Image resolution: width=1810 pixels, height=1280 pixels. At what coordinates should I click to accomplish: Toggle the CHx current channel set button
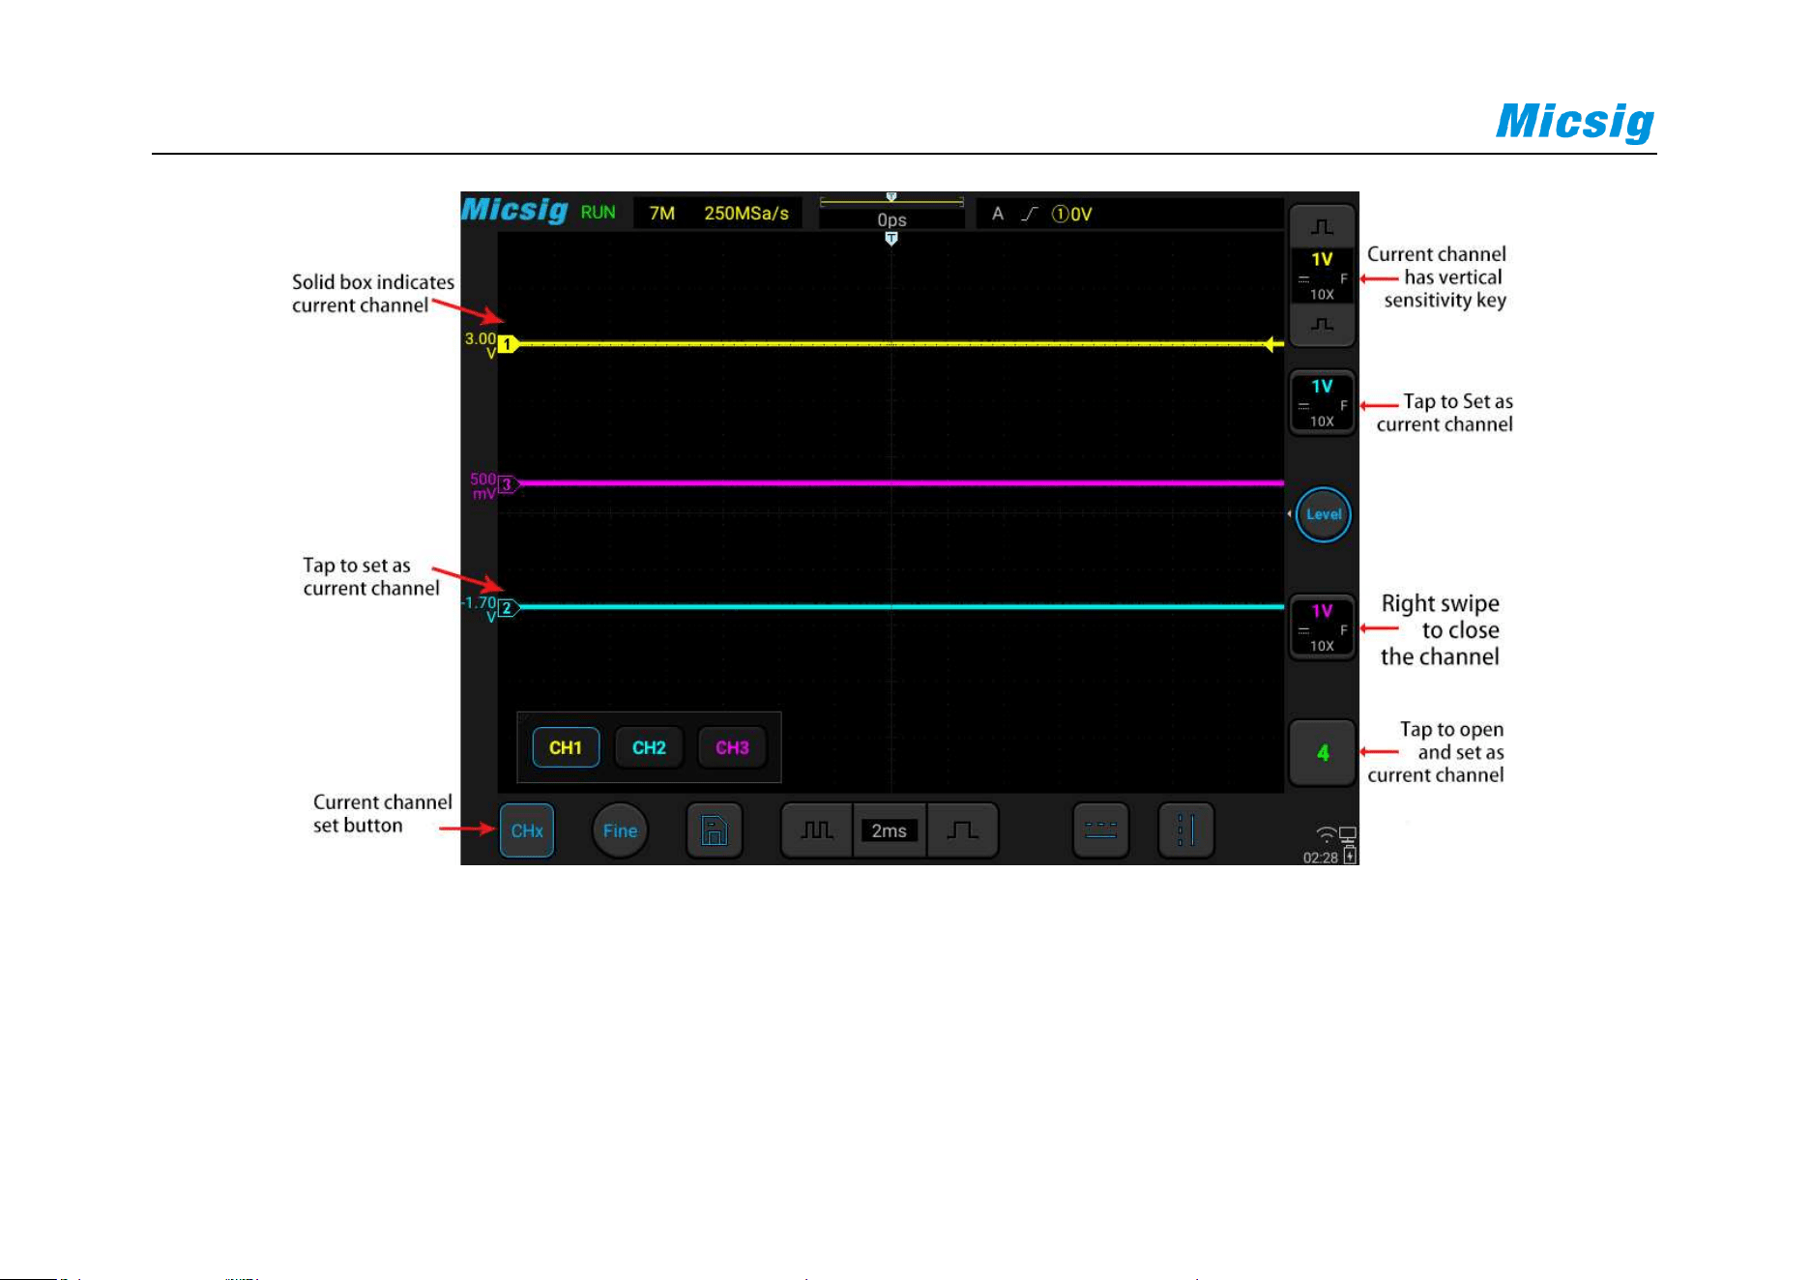527,830
